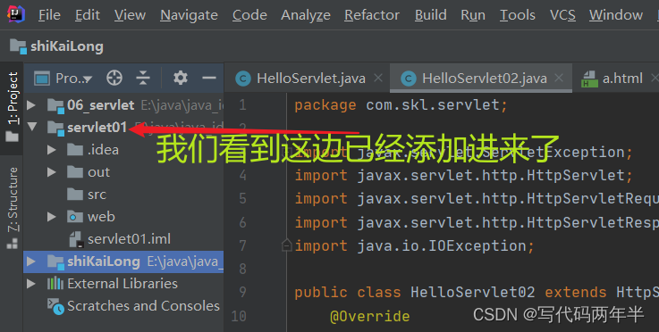Expand the web folder arrow
The height and width of the screenshot is (332, 659).
[x=52, y=217]
